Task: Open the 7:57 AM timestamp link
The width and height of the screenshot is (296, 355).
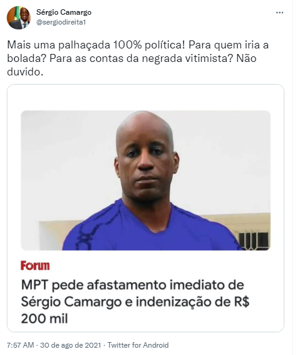Action: tap(20, 345)
